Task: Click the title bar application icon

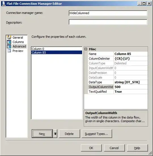Action: click(x=4, y=4)
